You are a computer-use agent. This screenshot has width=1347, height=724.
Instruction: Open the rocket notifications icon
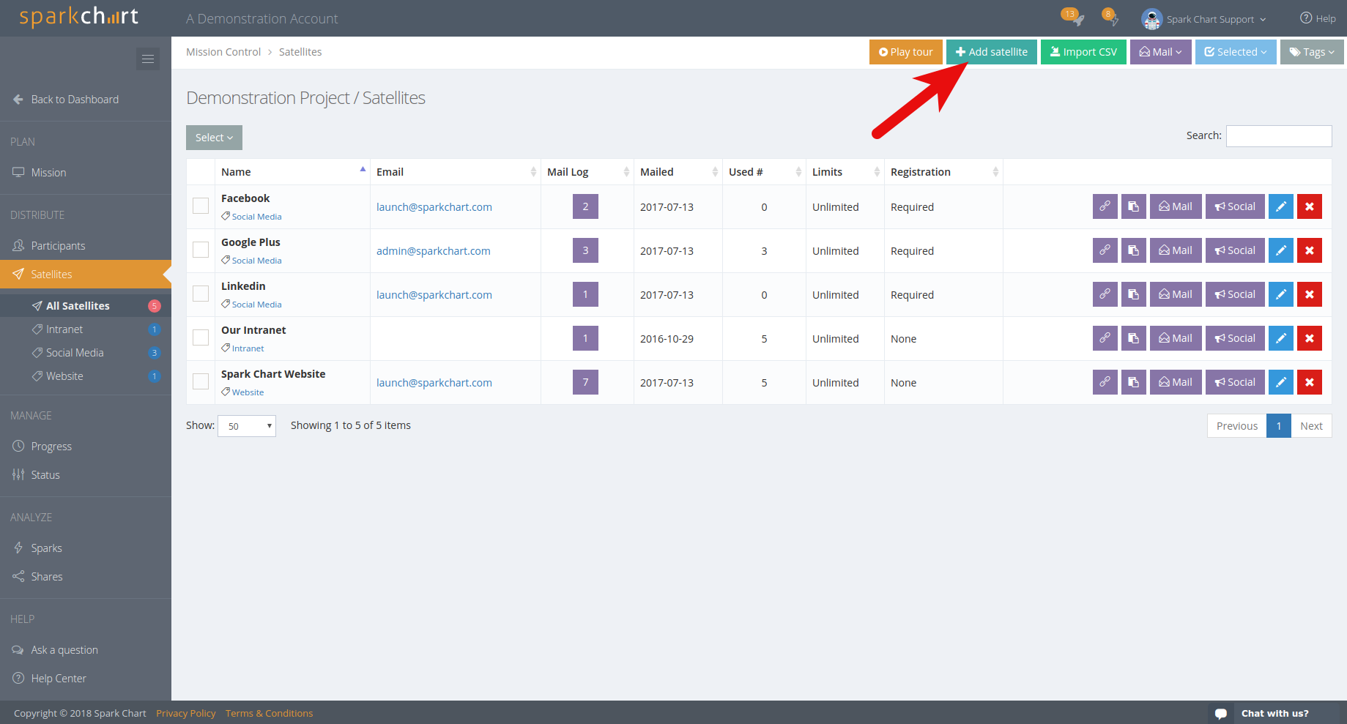click(1074, 18)
